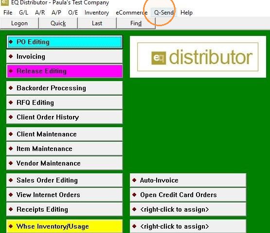
Task: Open Sales Order Editing
Action: (65, 180)
